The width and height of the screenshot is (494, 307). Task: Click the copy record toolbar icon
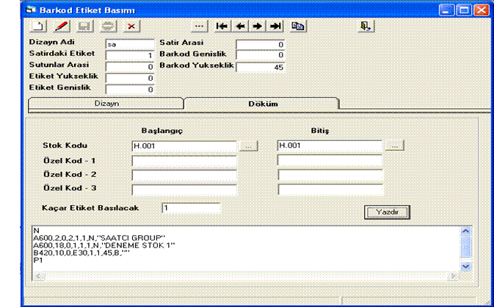(x=298, y=26)
